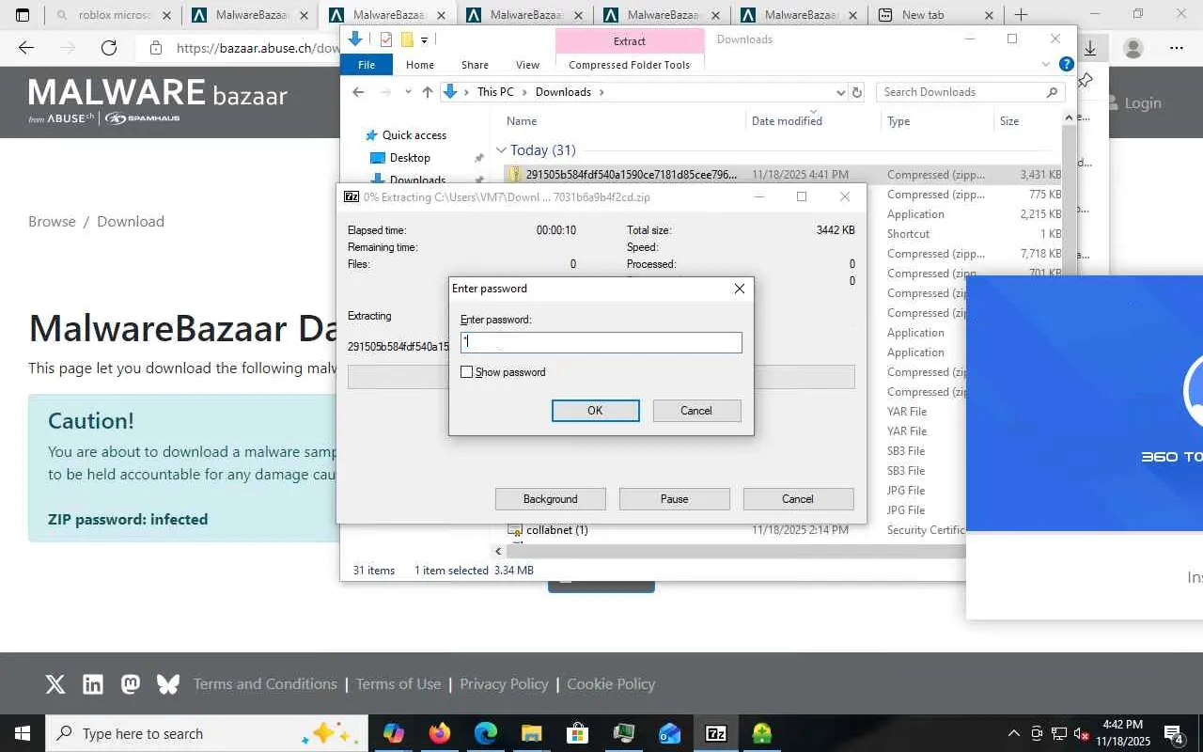Collapse the Today (31) file group

501,150
